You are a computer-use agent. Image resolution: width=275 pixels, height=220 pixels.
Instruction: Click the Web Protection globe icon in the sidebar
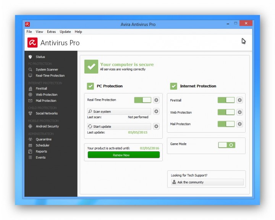30,95
